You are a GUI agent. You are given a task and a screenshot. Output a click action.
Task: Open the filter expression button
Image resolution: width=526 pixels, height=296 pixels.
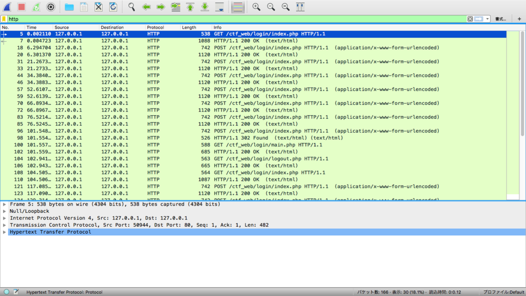coord(500,19)
